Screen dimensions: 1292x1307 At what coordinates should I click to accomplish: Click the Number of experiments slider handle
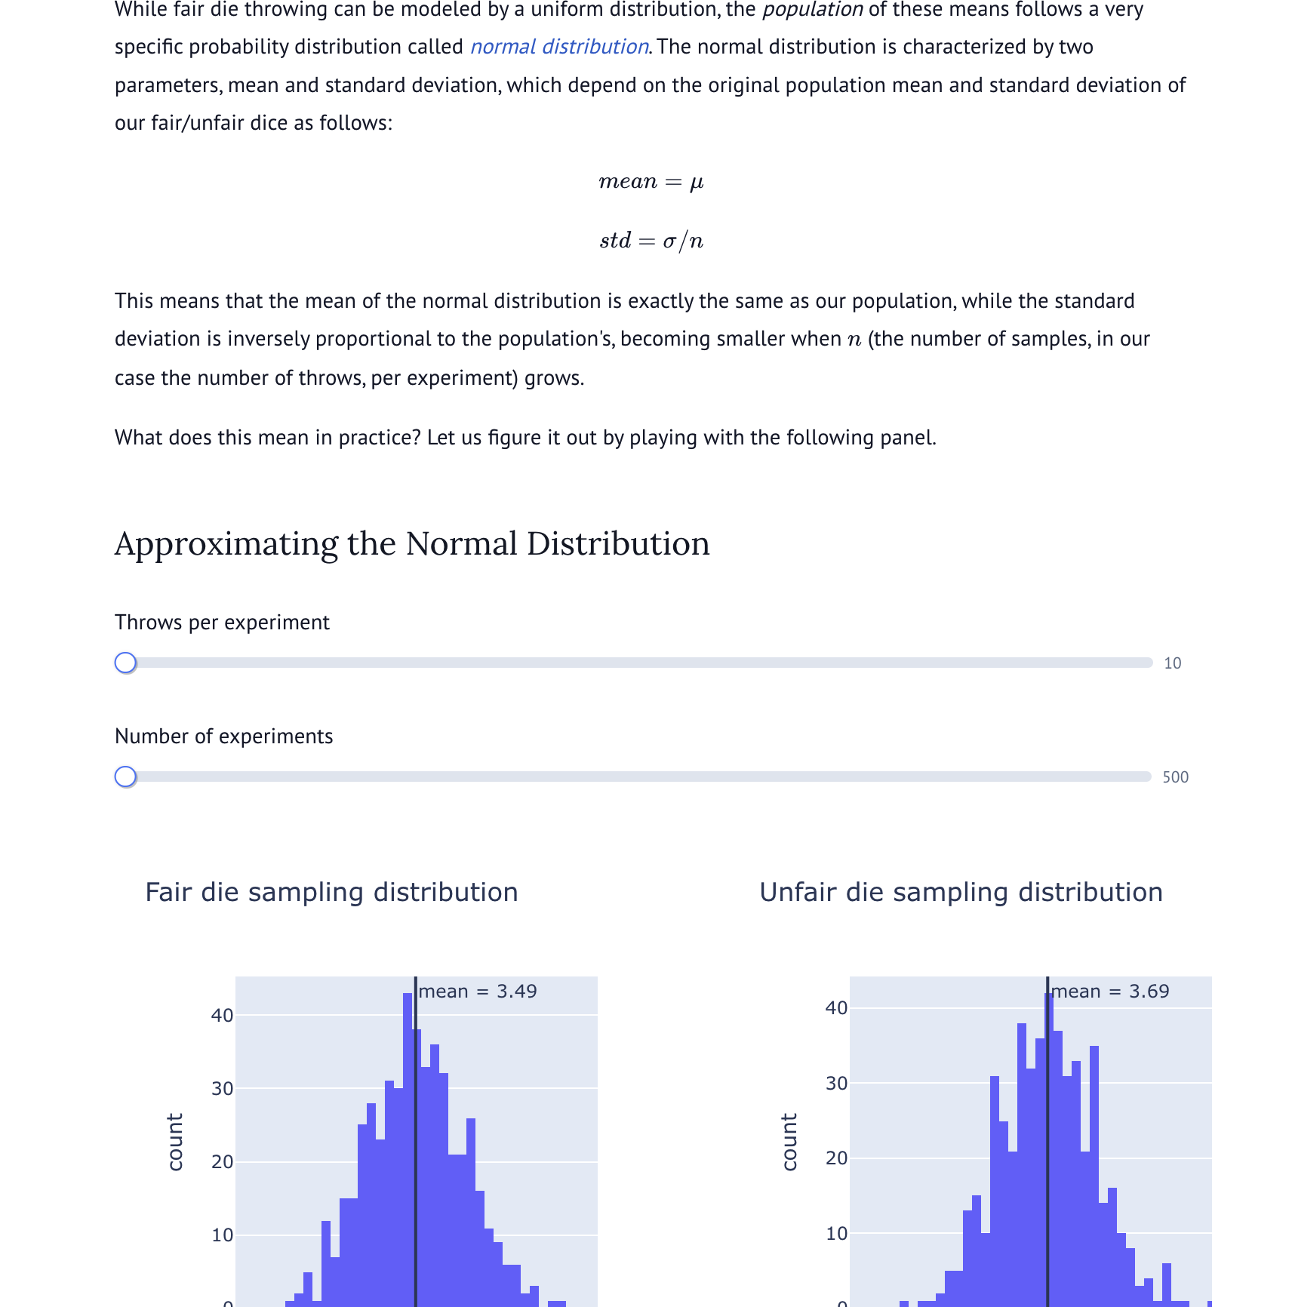point(125,776)
